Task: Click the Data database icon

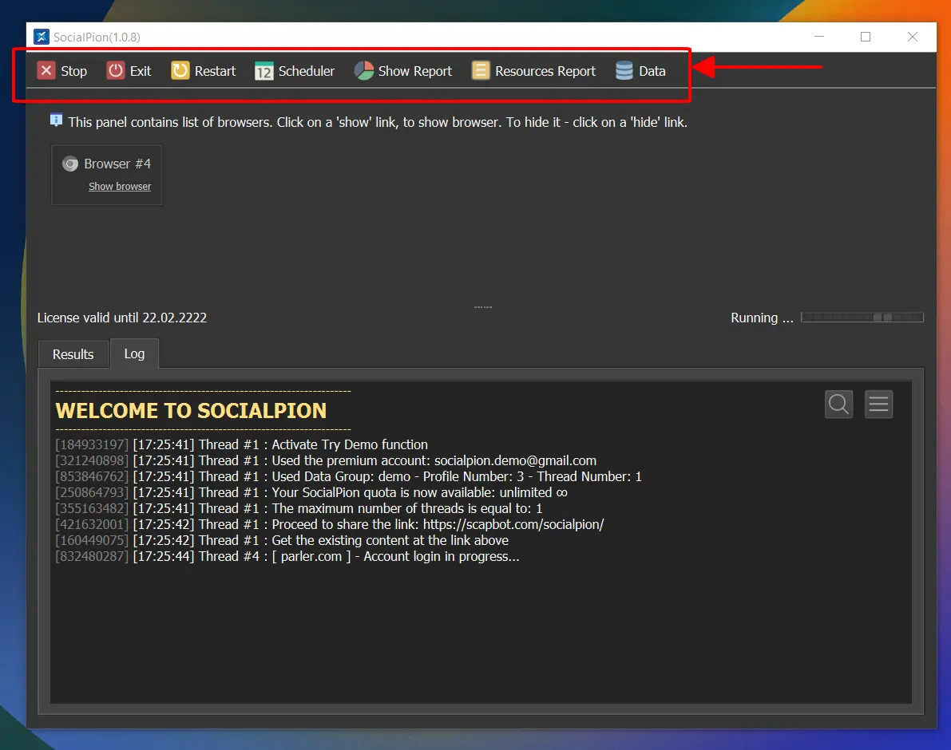Action: pyautogui.click(x=624, y=71)
